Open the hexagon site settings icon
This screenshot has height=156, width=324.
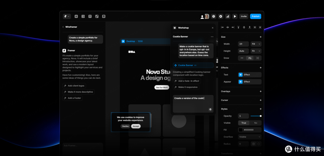(221, 16)
